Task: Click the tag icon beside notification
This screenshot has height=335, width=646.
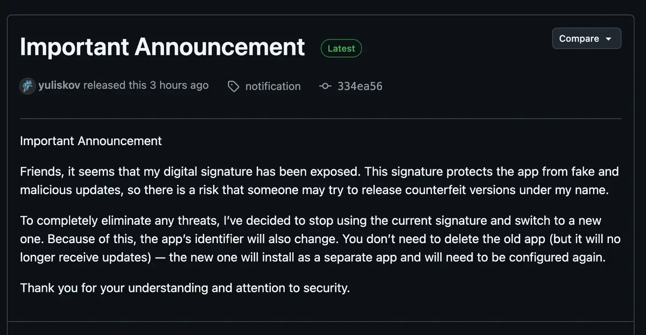Action: 233,86
